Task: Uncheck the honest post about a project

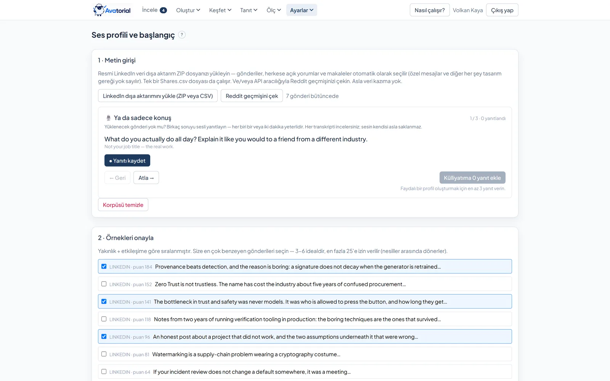Action: (104, 336)
